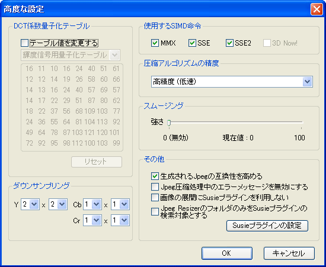Click the 使用するSIMD命令 group label
Viewport: 326px width, 267px height.
point(172,26)
